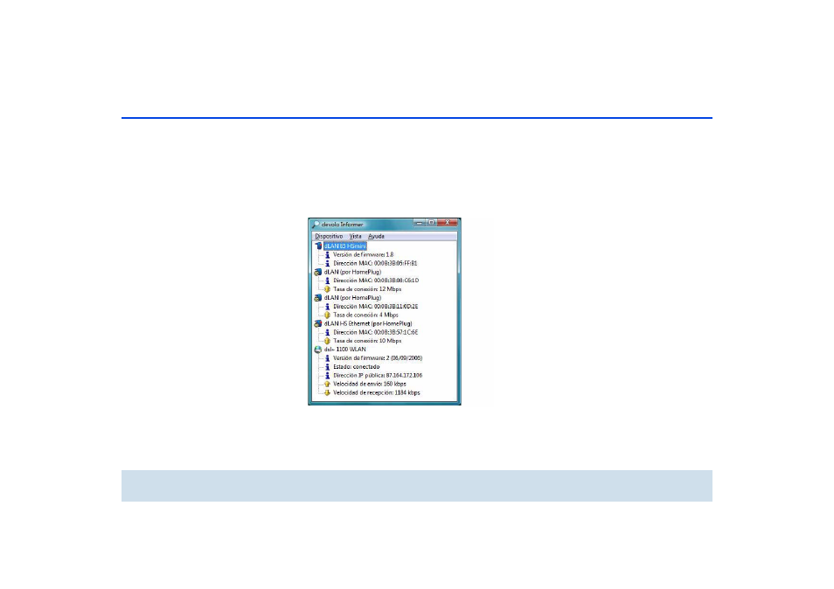This screenshot has height=589, width=834.
Task: Click the devolo Informer magnifier title icon
Action: [x=316, y=225]
